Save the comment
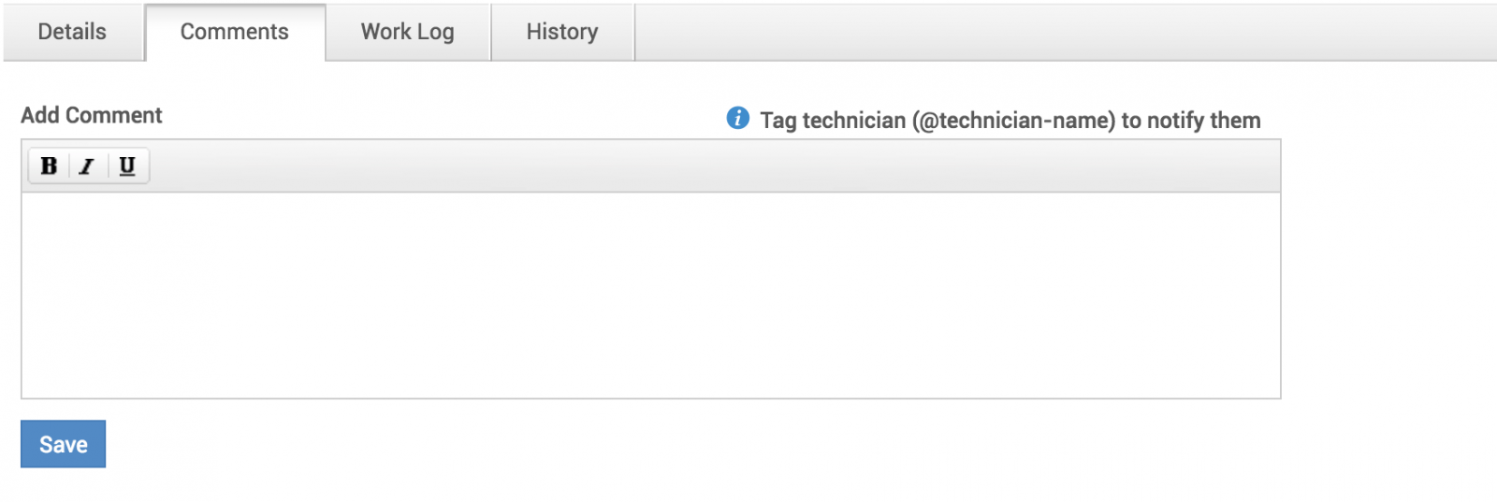Image resolution: width=1497 pixels, height=502 pixels. pyautogui.click(x=63, y=444)
